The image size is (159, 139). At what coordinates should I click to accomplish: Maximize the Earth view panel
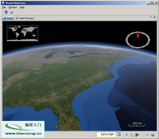tap(154, 17)
